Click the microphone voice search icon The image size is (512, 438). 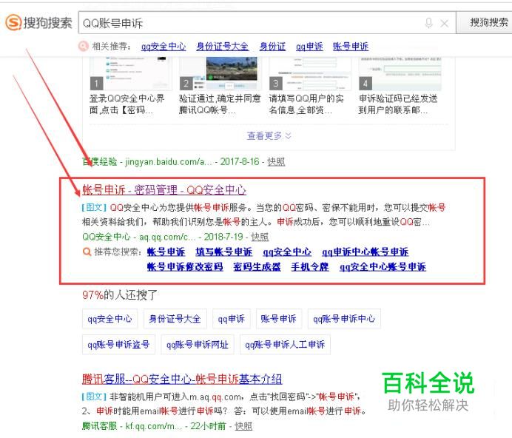point(428,23)
